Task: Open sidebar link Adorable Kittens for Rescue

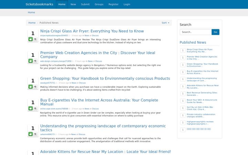Action: pyautogui.click(x=203, y=87)
